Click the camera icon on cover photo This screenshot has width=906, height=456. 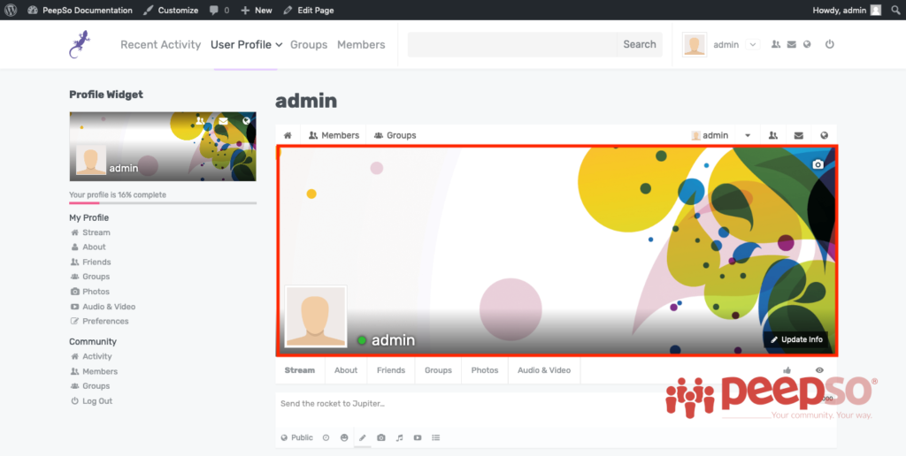[x=818, y=164]
